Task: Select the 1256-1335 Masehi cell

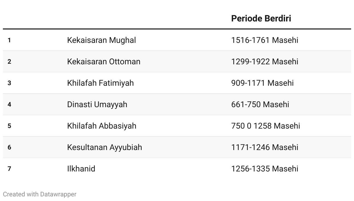Action: click(265, 169)
